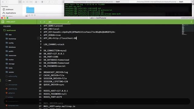Image resolution: width=194 pixels, height=109 pixels.
Task: Expand the storage folder
Action: pos(10,64)
